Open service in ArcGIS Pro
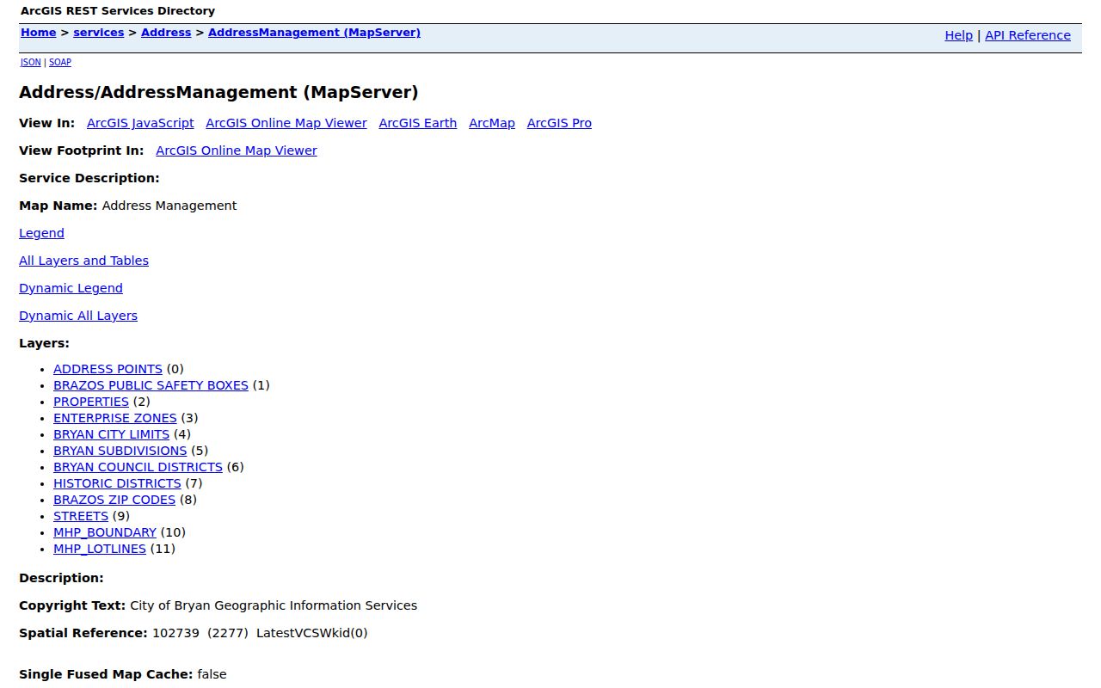This screenshot has height=688, width=1101. 559,123
